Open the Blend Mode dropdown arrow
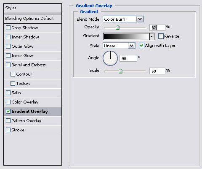Viewport: 202px width, 169px height. coord(140,19)
